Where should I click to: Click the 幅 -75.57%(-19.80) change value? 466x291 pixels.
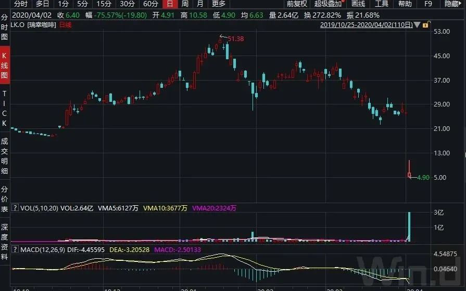(116, 15)
